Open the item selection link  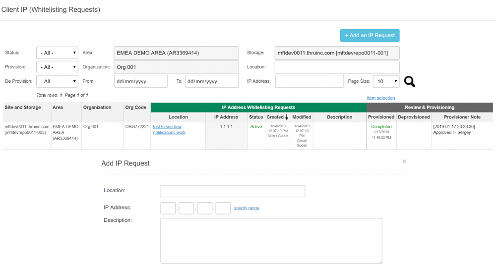pyautogui.click(x=380, y=98)
